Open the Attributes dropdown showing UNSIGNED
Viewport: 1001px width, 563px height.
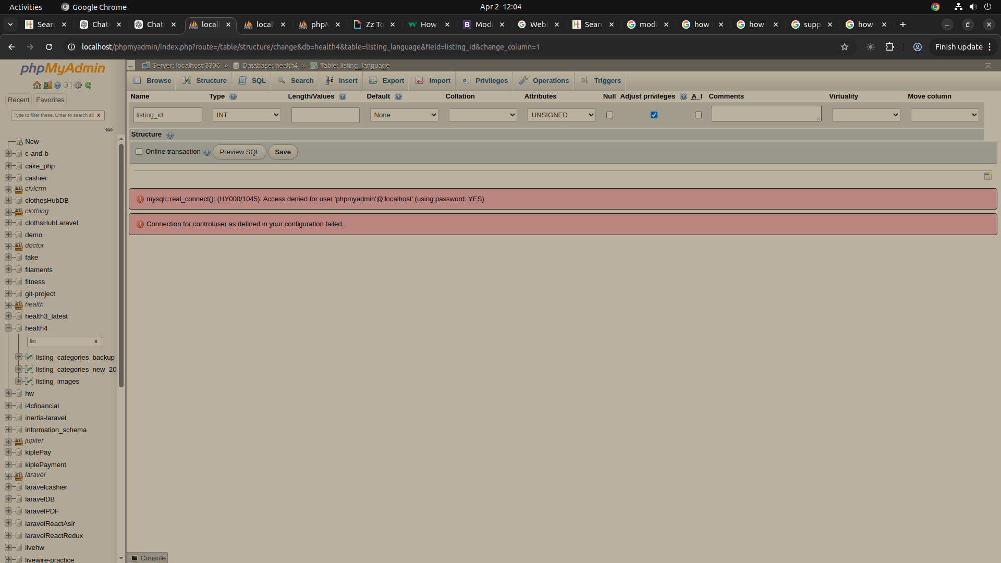coord(561,115)
